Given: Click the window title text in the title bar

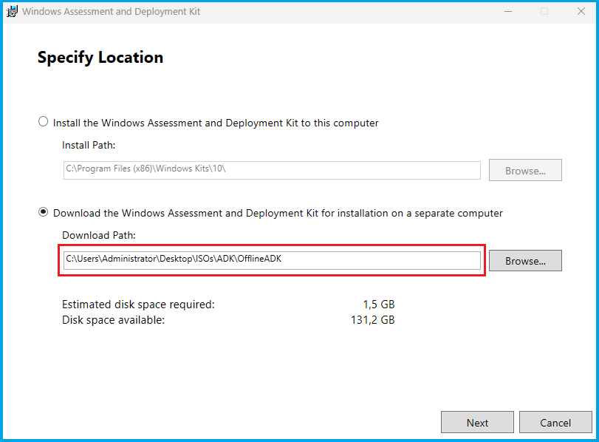Looking at the screenshot, I should point(111,12).
